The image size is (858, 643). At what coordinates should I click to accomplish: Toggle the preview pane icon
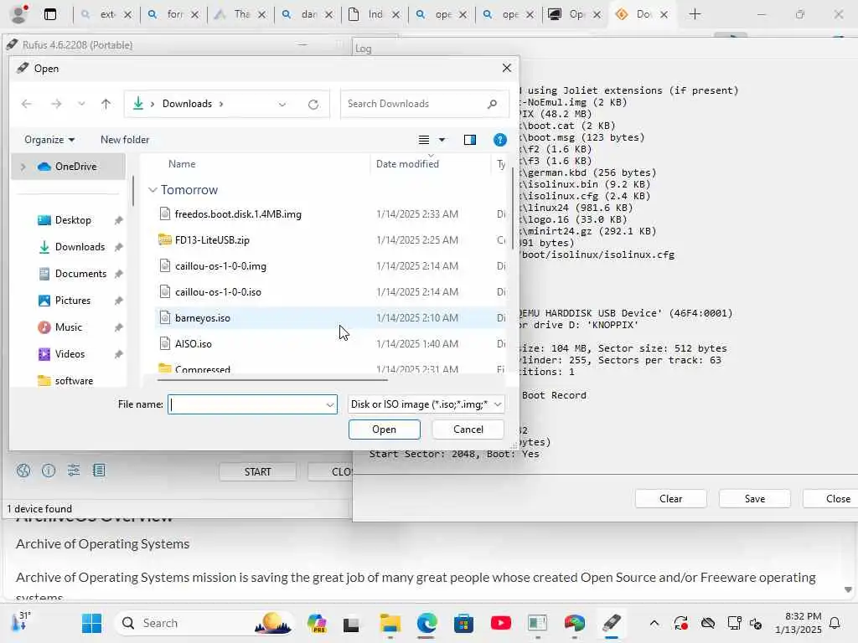[x=469, y=140]
